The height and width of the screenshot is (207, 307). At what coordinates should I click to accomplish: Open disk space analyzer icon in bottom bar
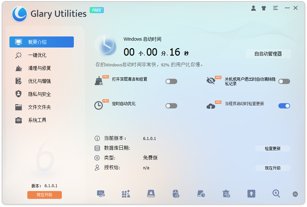click(201, 194)
